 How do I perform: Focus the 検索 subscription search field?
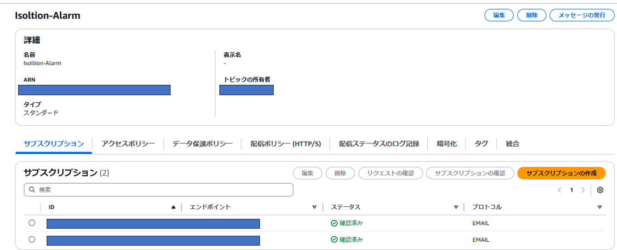coord(159,190)
